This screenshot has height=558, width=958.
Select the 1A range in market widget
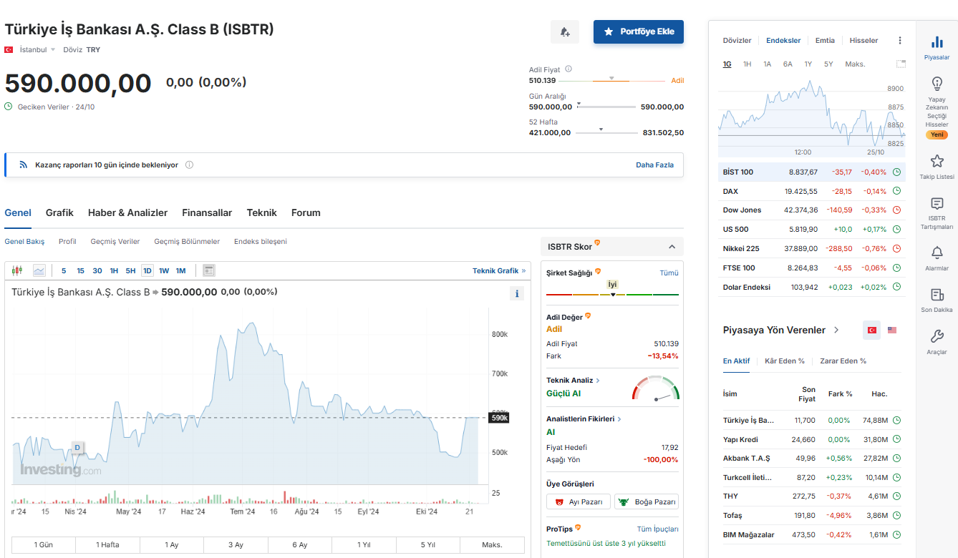(767, 64)
